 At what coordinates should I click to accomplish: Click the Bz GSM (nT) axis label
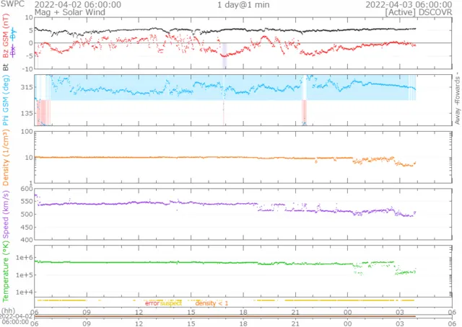(x=6, y=40)
